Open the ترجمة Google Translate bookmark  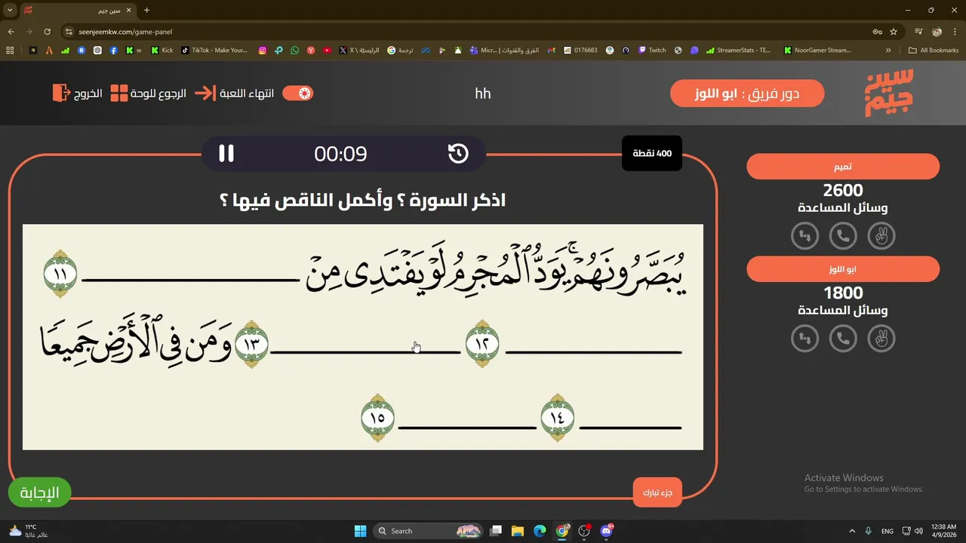pyautogui.click(x=400, y=51)
